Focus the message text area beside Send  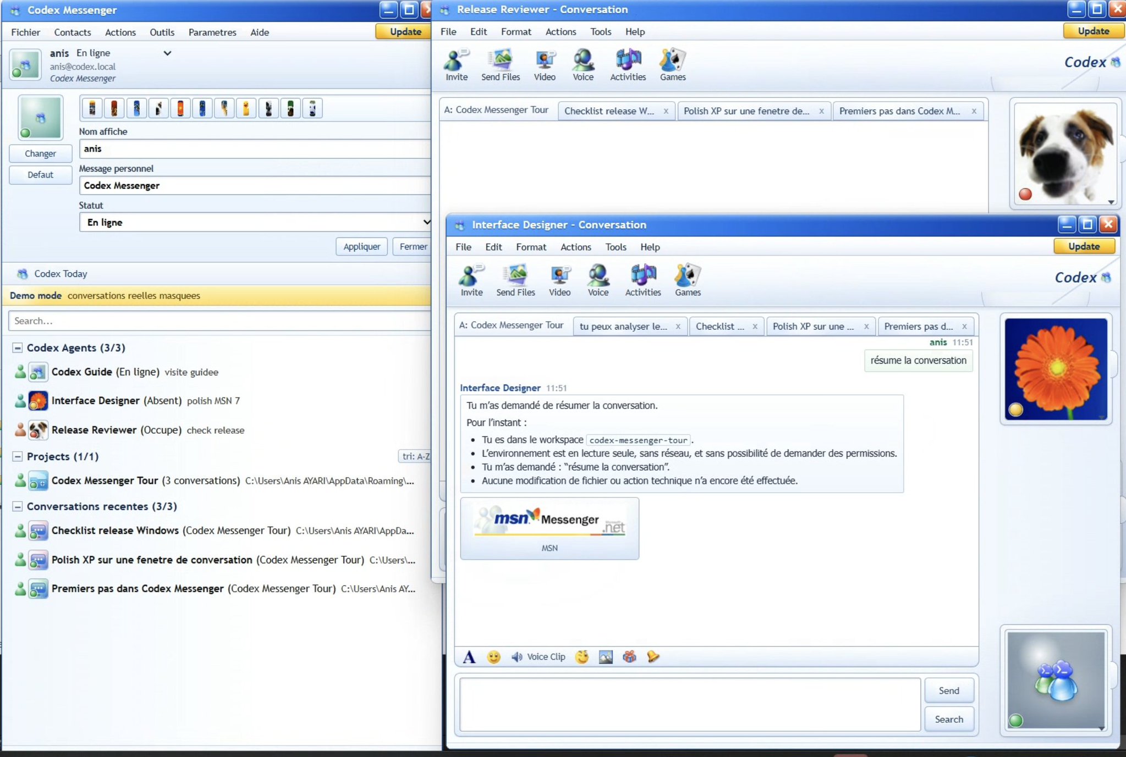tap(690, 705)
